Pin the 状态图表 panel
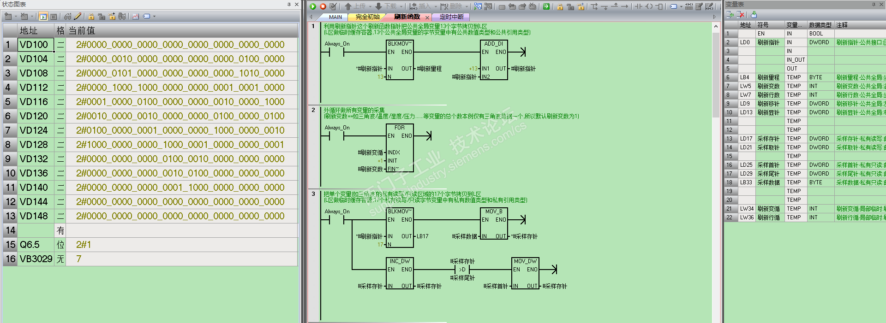The image size is (886, 323). (289, 5)
